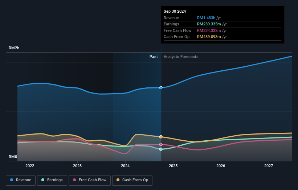
Task: Click the teal Earnings legend dot
Action: point(43,180)
